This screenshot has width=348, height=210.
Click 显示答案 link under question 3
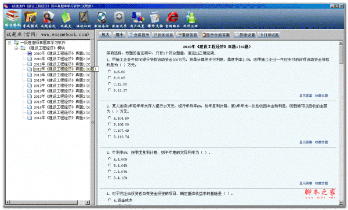306,183
